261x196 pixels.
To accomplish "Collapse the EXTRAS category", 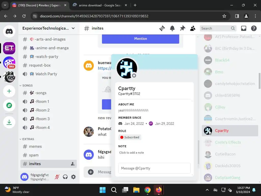I will coord(27,139).
